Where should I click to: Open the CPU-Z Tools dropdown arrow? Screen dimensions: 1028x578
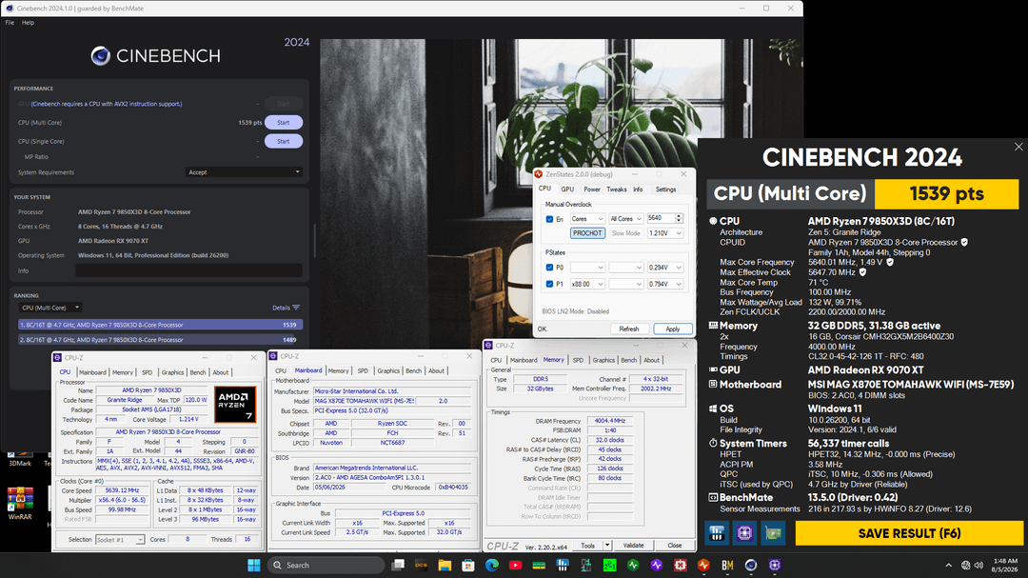pyautogui.click(x=607, y=546)
